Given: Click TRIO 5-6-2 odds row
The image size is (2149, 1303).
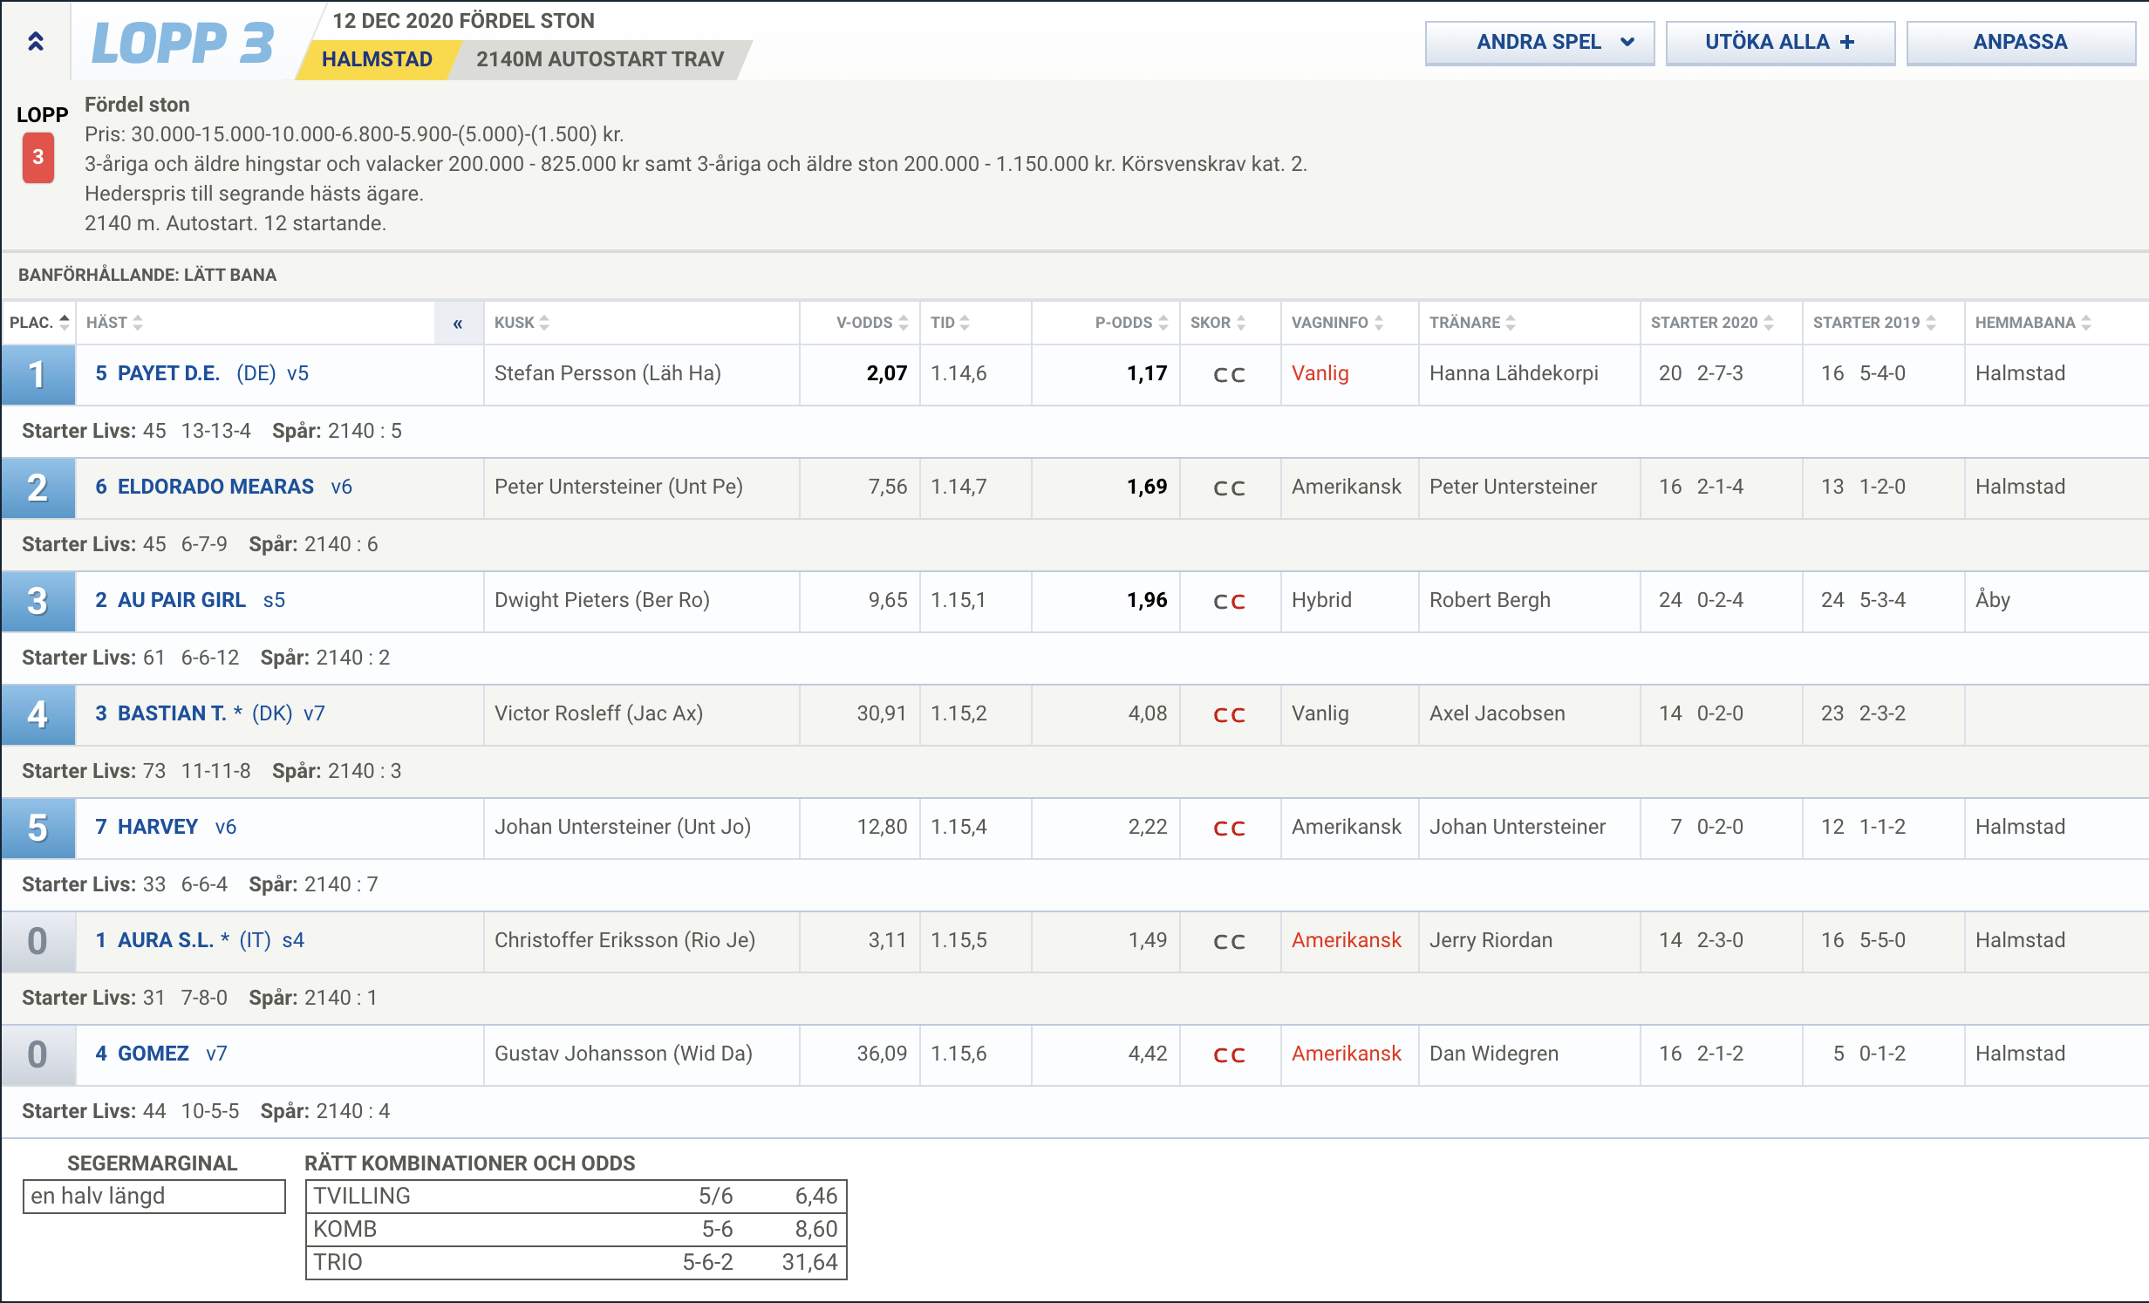Looking at the screenshot, I should [576, 1262].
